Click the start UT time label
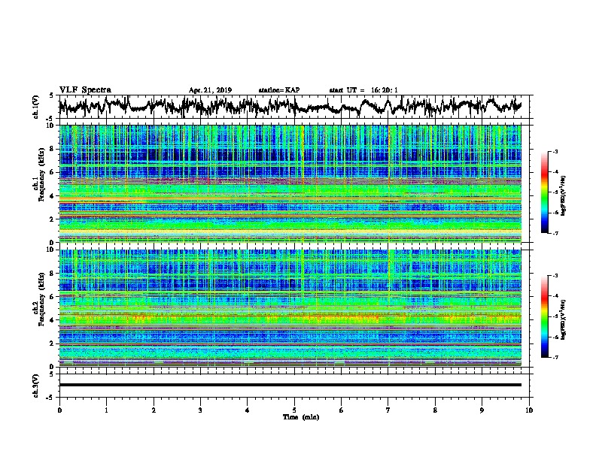The height and width of the screenshot is (460, 596). coord(363,90)
